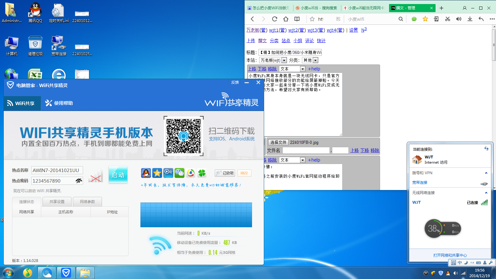Click the 启动 start button
496x279 pixels.
[x=118, y=175]
